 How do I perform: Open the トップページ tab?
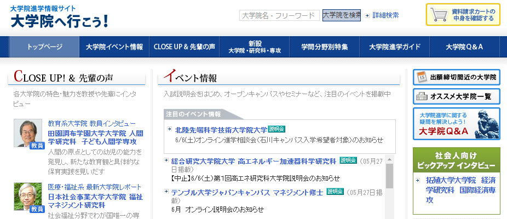pyautogui.click(x=44, y=47)
